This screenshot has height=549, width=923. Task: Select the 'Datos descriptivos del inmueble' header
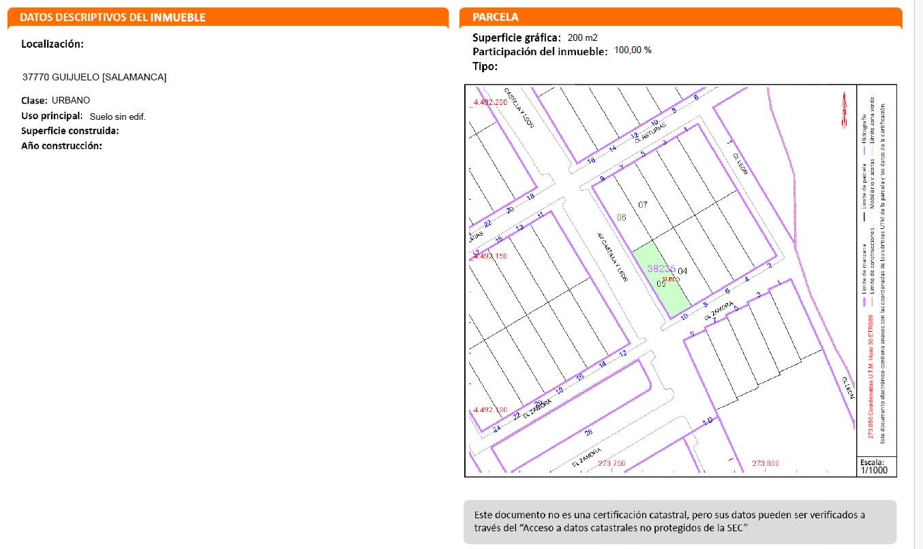click(112, 17)
